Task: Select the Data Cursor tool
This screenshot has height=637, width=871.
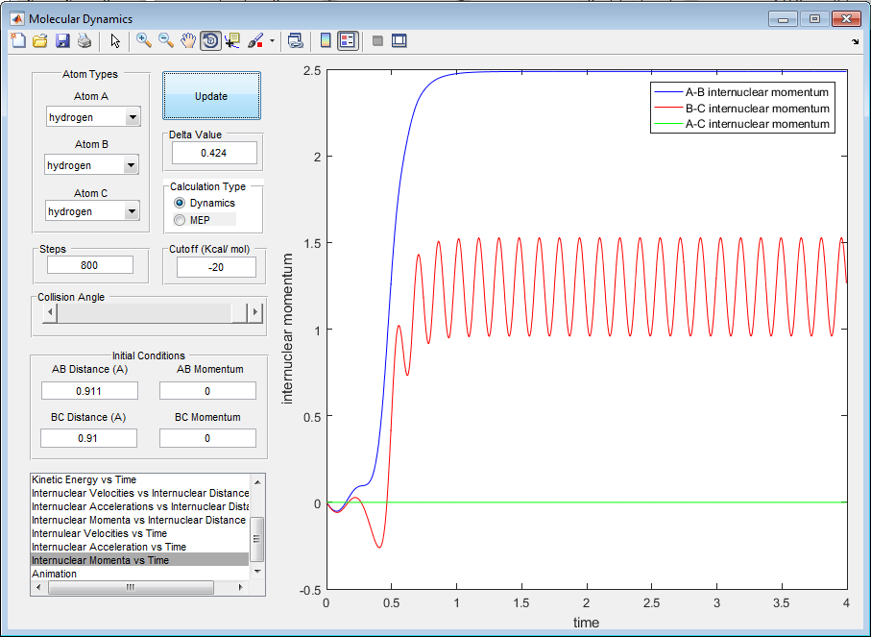Action: (x=232, y=40)
